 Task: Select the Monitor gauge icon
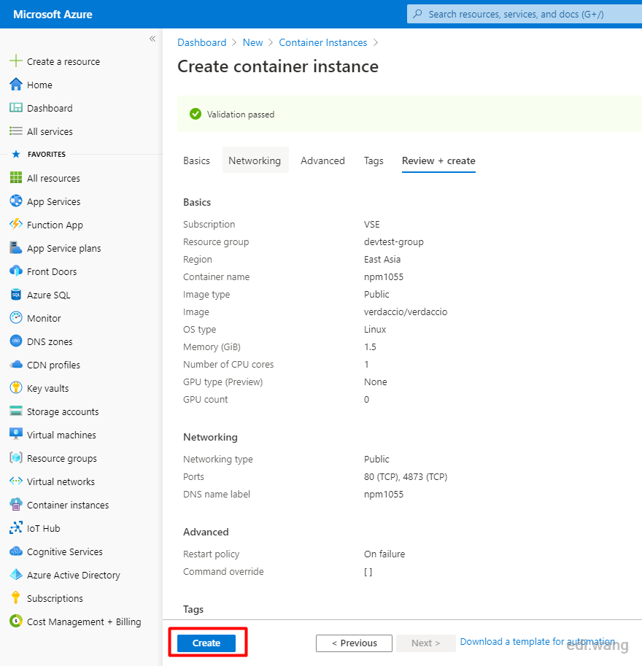tap(16, 317)
